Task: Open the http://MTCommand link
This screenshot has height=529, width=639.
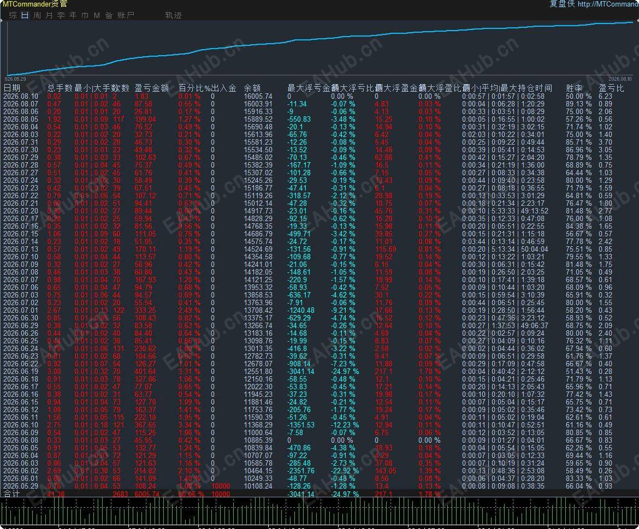Action: (x=608, y=4)
